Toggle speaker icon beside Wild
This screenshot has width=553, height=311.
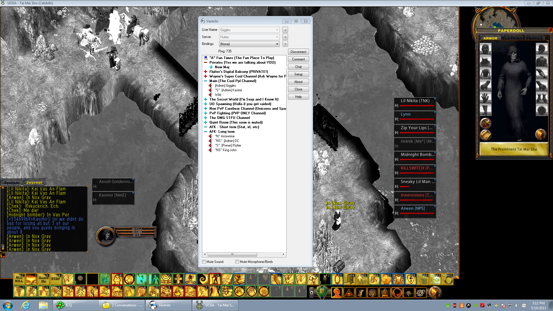[x=211, y=95]
